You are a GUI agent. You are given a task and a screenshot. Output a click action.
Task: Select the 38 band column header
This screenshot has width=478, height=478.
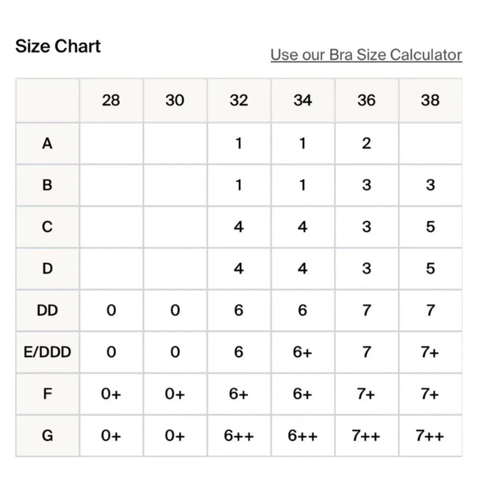pyautogui.click(x=430, y=100)
